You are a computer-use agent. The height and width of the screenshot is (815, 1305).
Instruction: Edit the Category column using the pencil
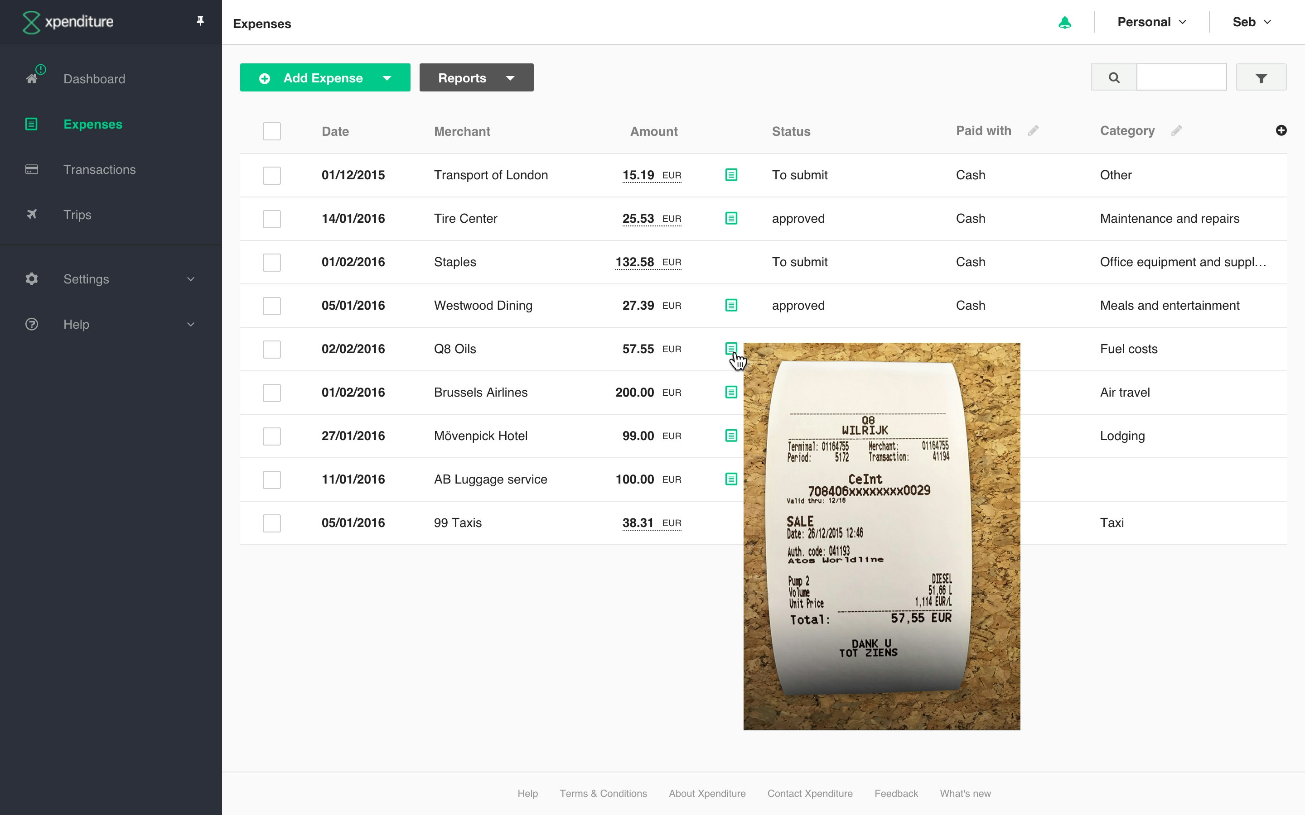1176,131
